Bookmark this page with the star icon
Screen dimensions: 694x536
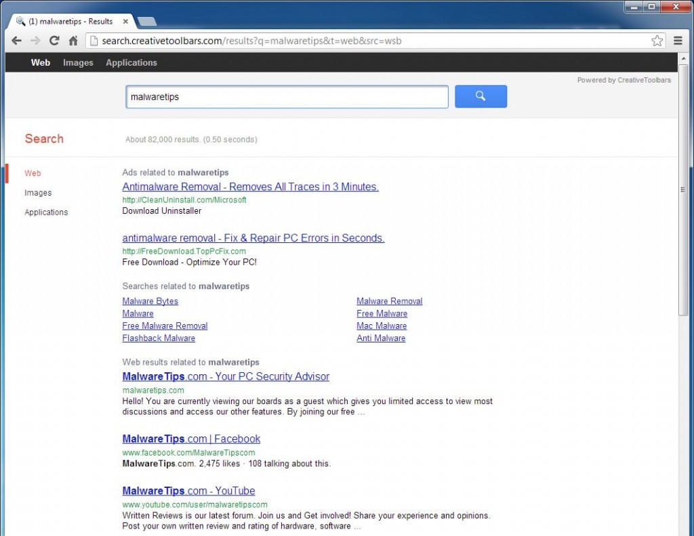pos(657,41)
